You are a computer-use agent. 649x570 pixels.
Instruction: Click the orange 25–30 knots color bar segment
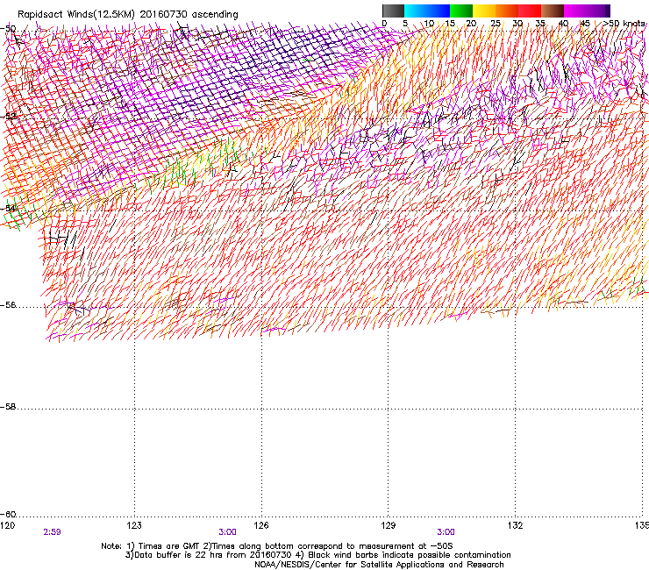click(507, 11)
